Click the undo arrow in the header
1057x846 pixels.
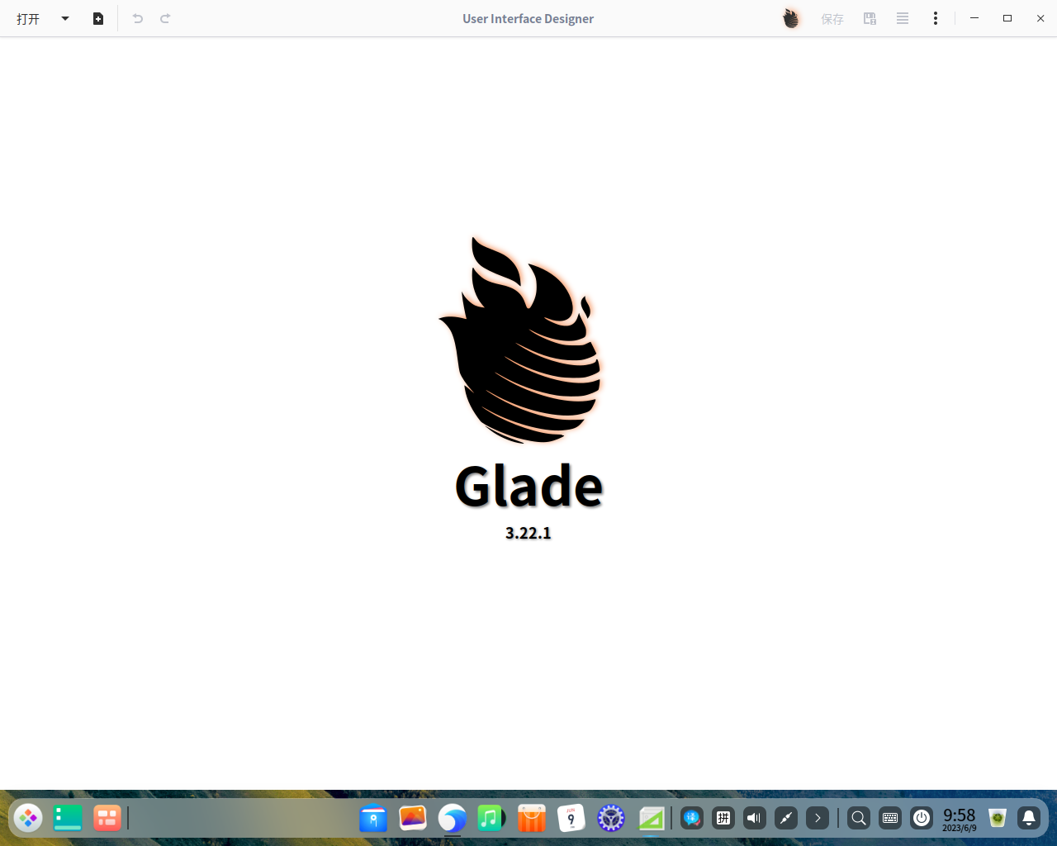click(138, 18)
